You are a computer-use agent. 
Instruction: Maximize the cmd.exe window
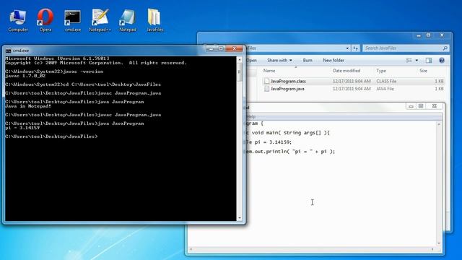221,48
